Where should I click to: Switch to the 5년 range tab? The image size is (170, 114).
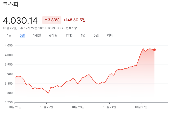click(x=96, y=35)
